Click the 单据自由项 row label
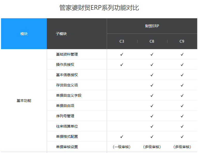Viewport: 198px width, 153px height. coord(65,106)
